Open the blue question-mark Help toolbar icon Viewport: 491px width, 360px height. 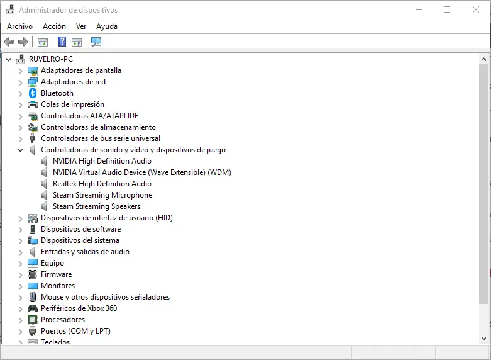click(x=62, y=42)
